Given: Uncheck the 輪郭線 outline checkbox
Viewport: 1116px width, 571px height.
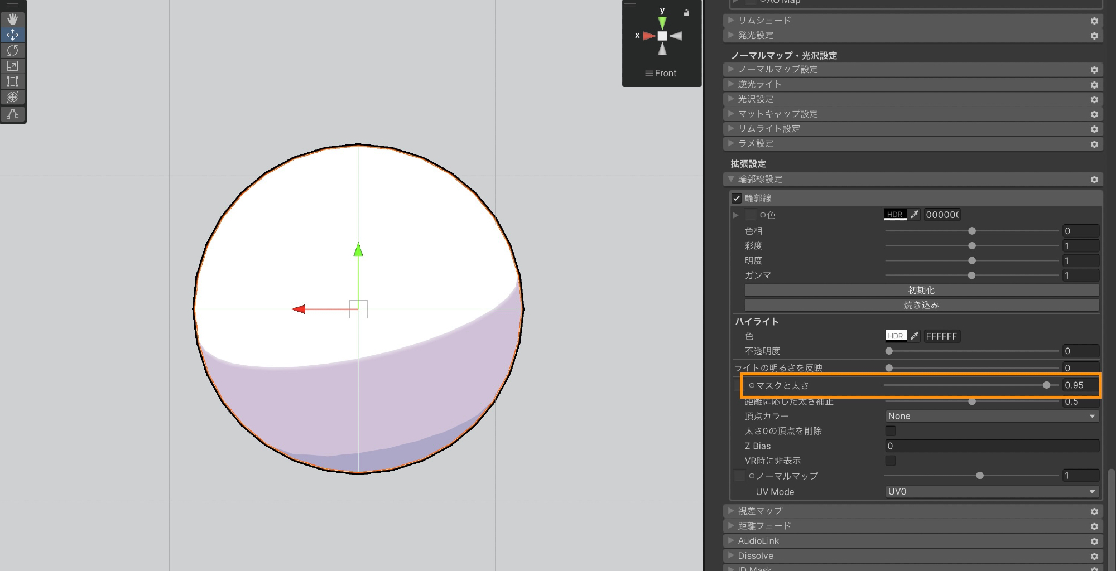Looking at the screenshot, I should pyautogui.click(x=737, y=199).
